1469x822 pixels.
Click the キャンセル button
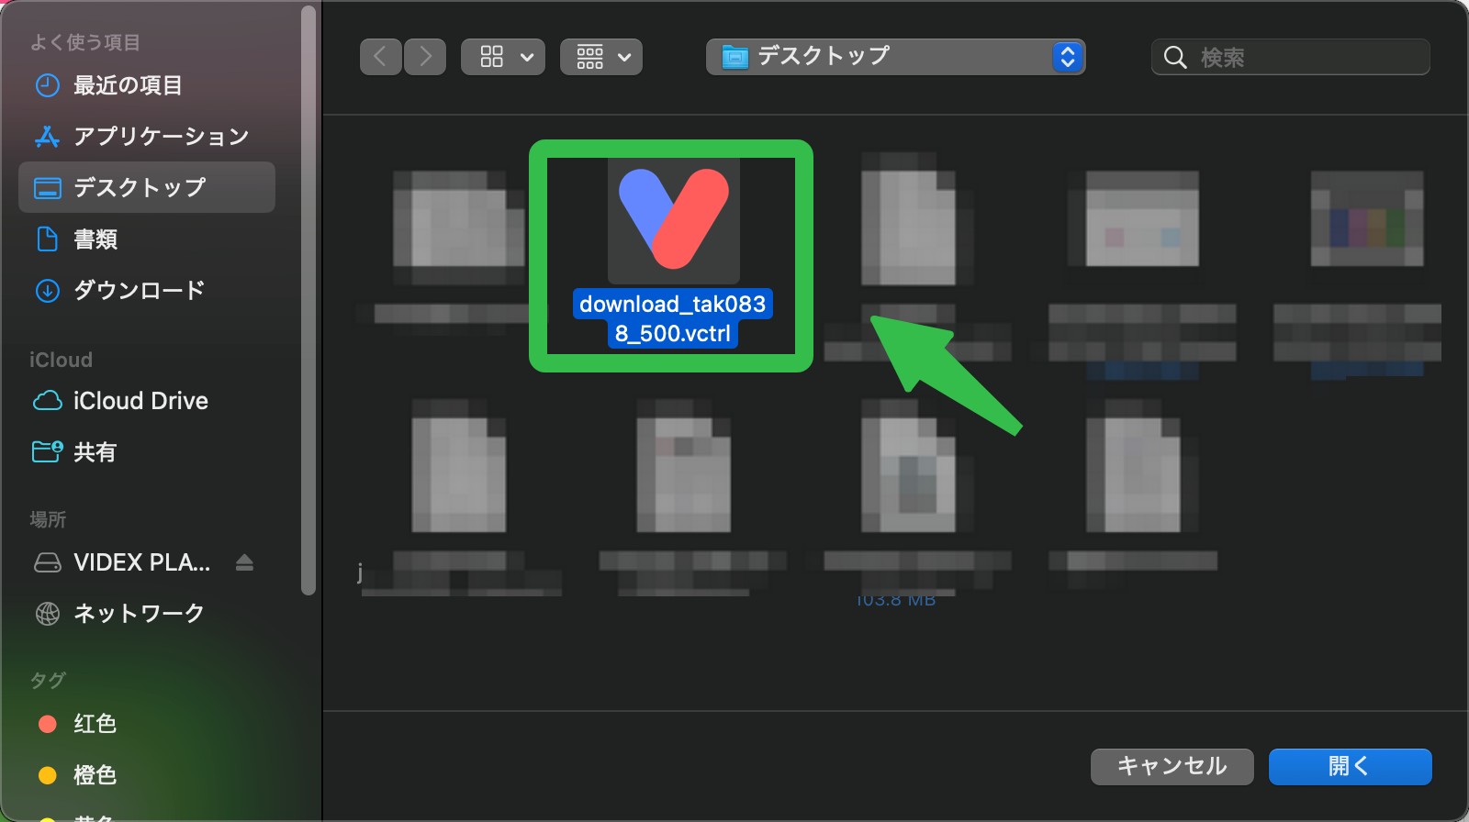point(1172,766)
